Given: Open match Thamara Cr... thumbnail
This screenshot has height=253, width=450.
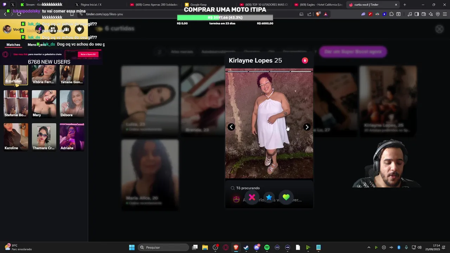Looking at the screenshot, I should [x=44, y=137].
